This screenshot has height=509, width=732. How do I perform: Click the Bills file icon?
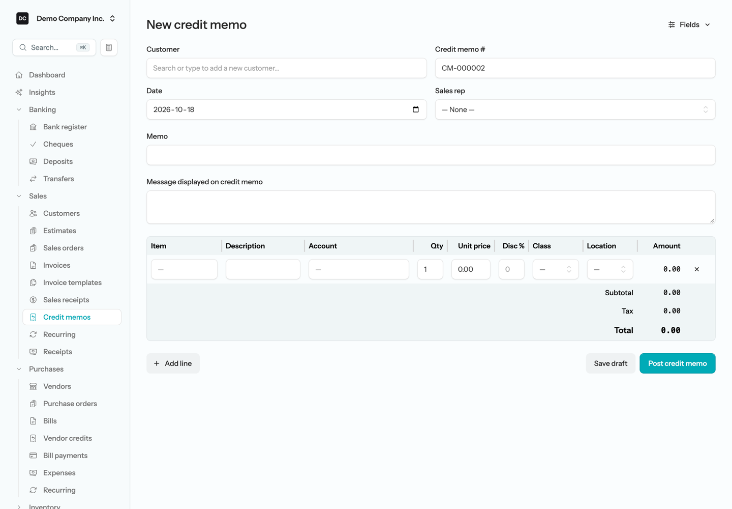coord(33,421)
